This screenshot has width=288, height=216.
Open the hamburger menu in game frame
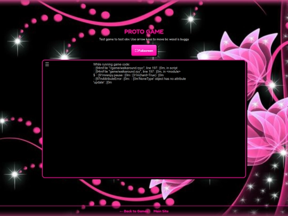[x=47, y=65]
